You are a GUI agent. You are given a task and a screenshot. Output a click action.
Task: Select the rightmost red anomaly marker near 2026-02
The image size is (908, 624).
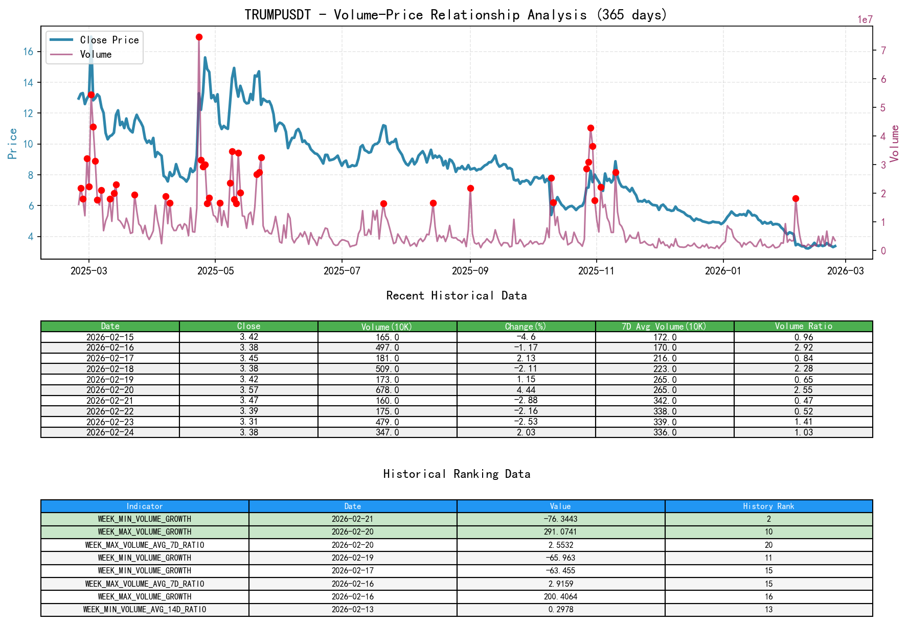tap(796, 198)
